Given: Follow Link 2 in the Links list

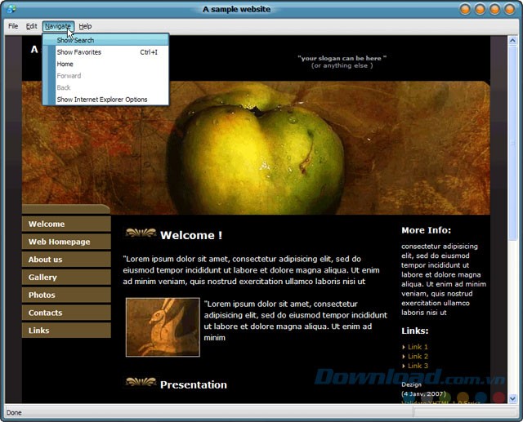Looking at the screenshot, I should [x=418, y=356].
